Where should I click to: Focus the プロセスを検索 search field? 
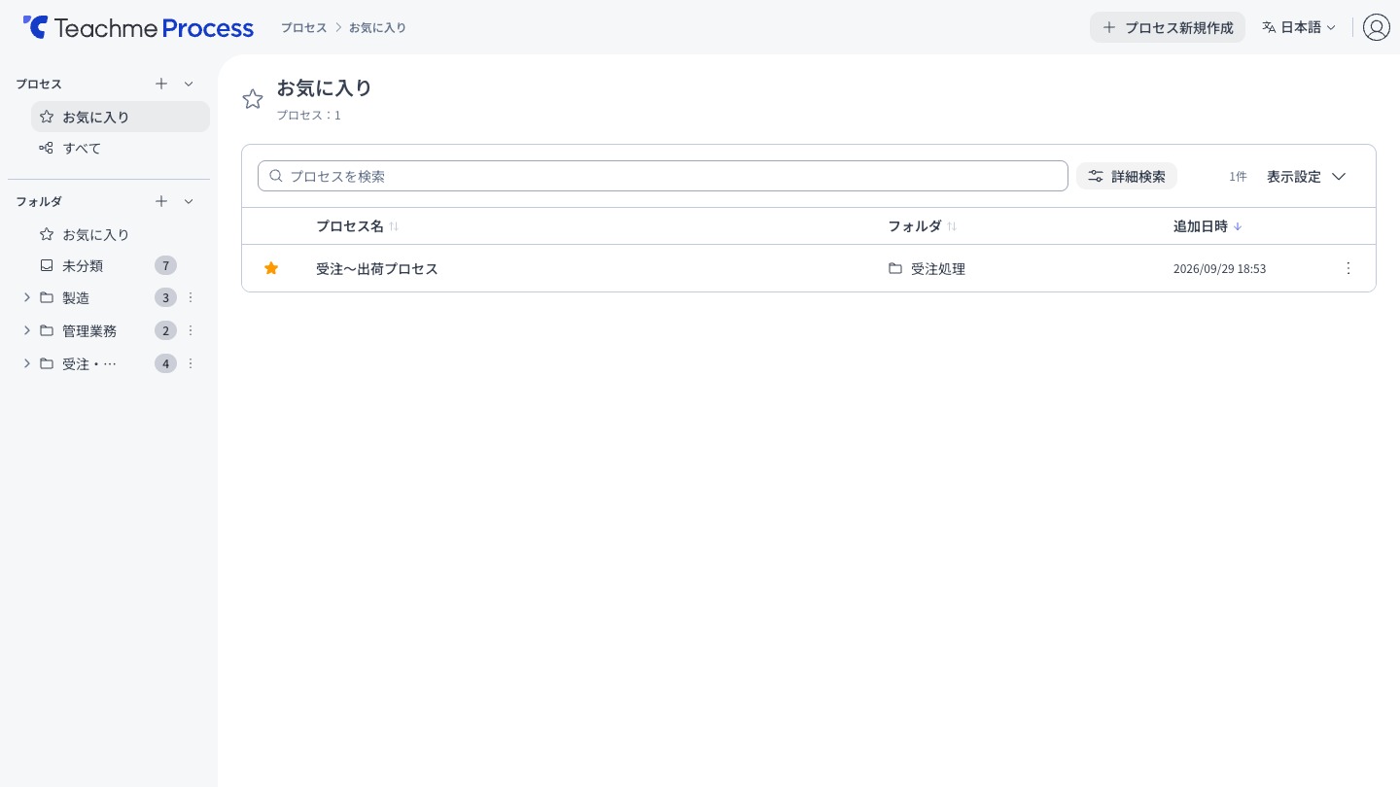tap(663, 176)
